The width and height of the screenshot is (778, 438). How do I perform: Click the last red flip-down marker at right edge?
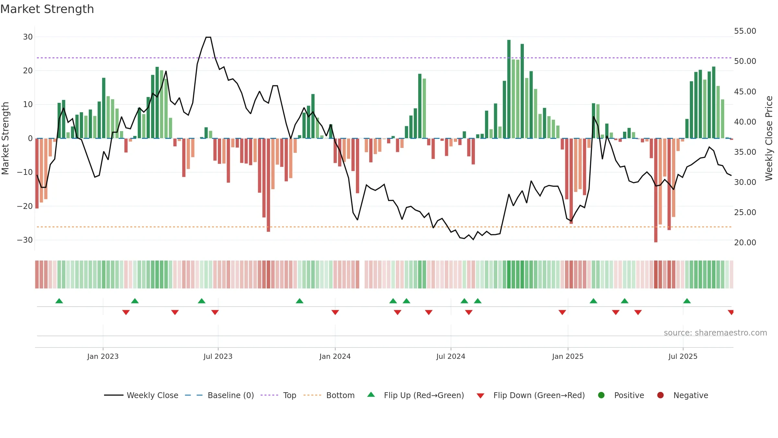pos(731,312)
